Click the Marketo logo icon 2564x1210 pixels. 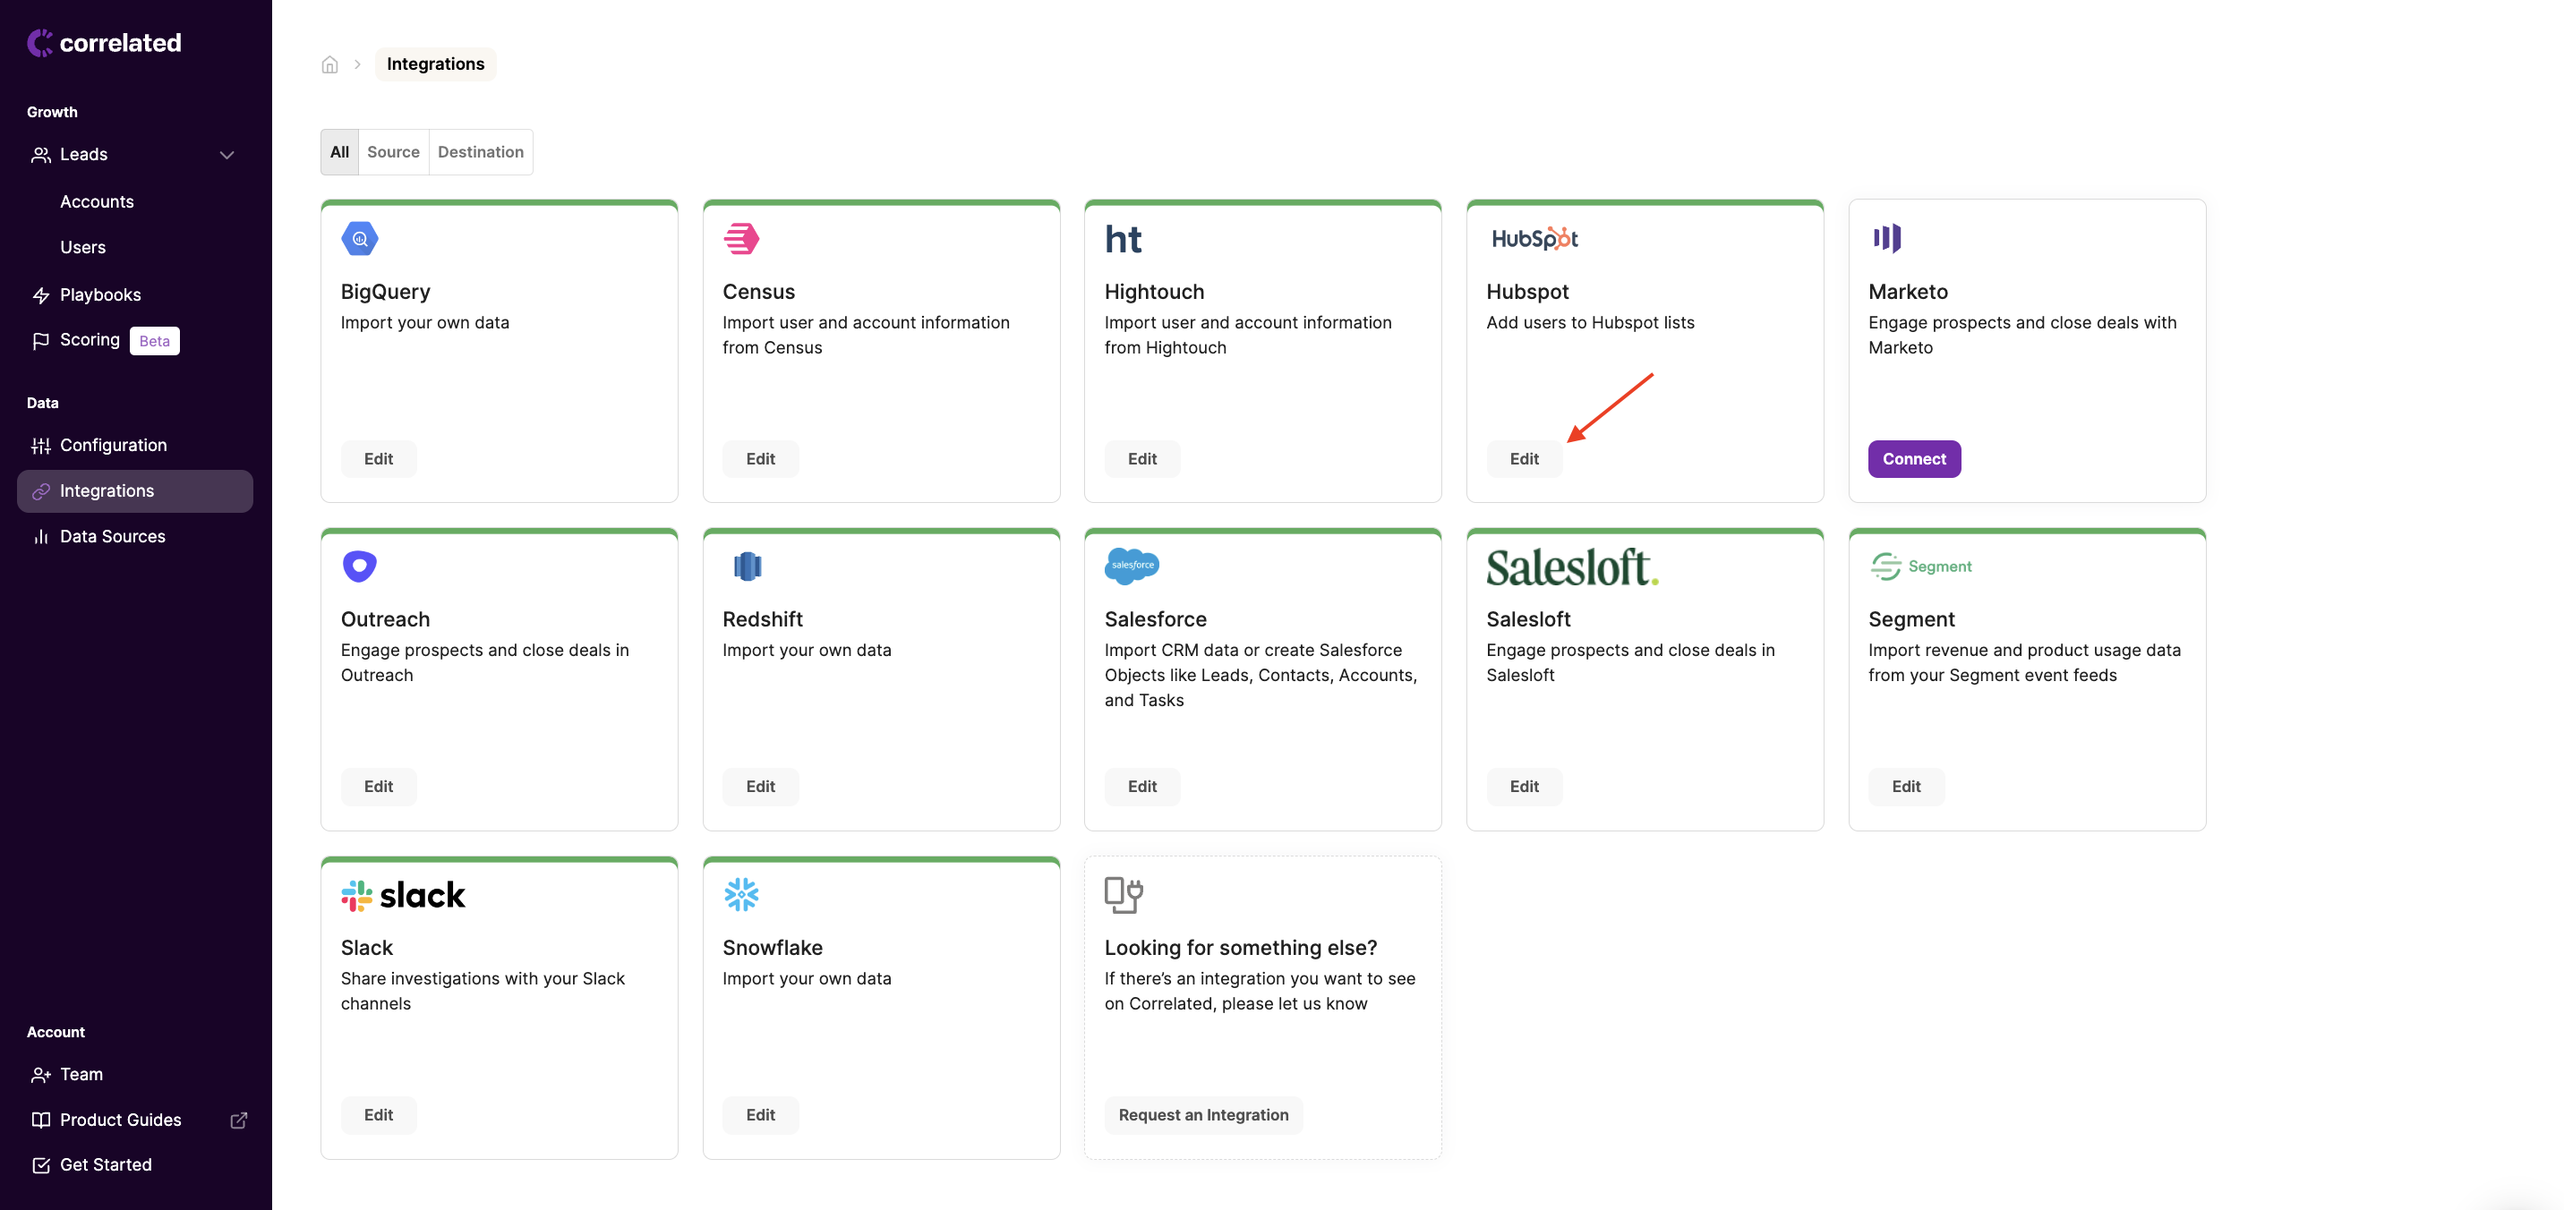click(1886, 238)
